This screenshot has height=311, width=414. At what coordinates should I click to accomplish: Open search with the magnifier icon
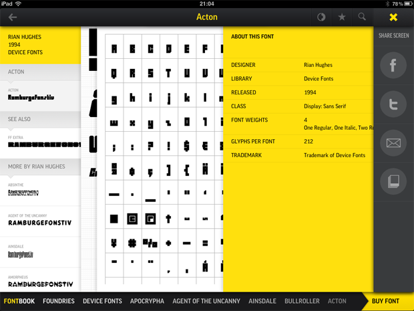point(362,17)
